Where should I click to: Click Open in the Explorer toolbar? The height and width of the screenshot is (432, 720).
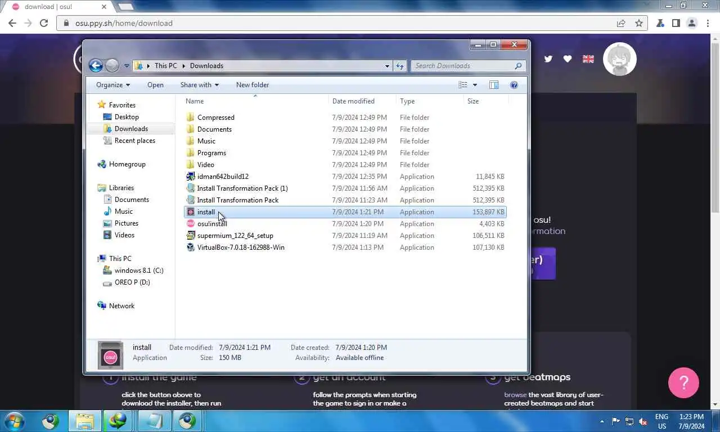click(x=155, y=85)
